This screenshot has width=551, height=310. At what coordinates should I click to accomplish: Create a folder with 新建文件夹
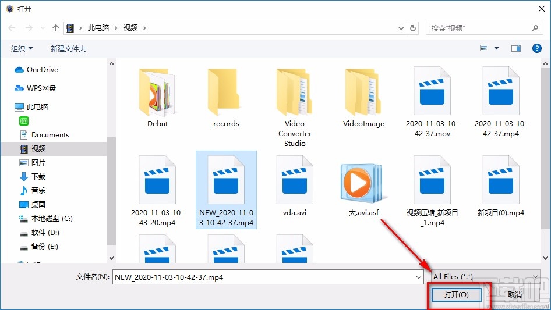(x=68, y=48)
